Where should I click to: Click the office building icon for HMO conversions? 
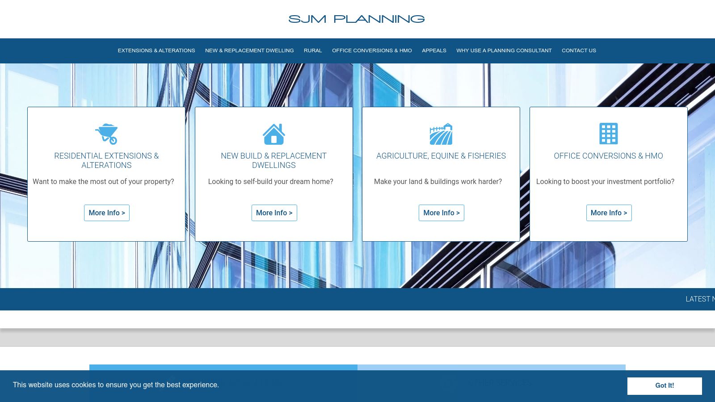608,133
